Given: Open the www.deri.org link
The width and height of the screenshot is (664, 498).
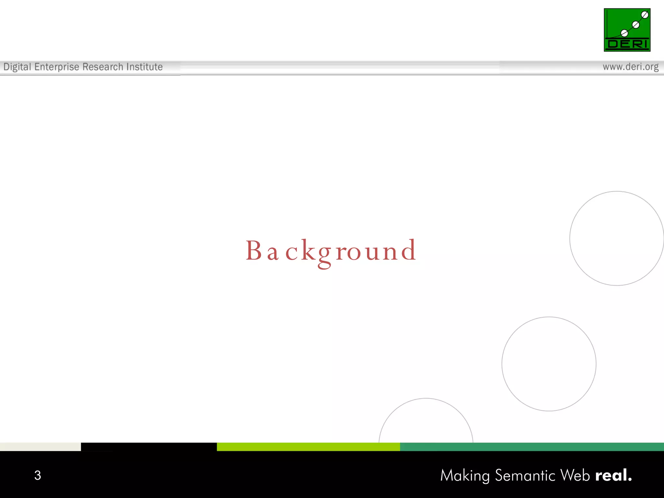Looking at the screenshot, I should [630, 67].
